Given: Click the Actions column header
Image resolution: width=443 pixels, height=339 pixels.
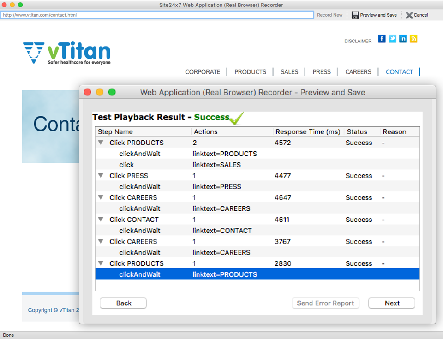Looking at the screenshot, I should tap(232, 132).
